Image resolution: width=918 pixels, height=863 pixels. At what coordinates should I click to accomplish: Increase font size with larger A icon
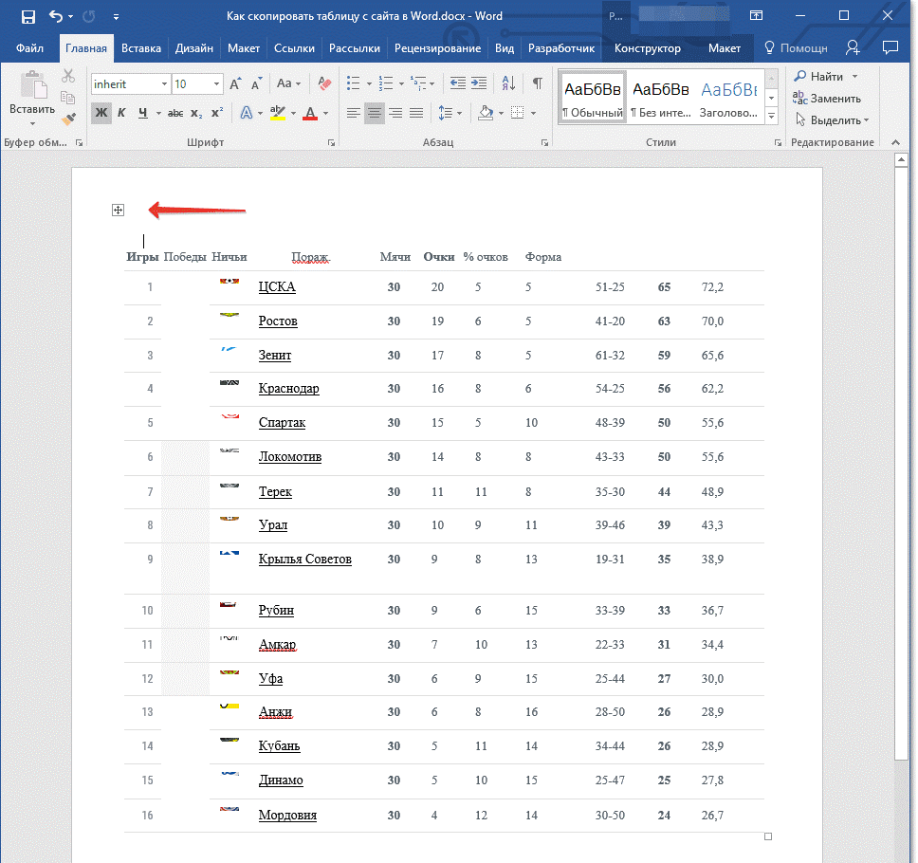click(x=235, y=83)
